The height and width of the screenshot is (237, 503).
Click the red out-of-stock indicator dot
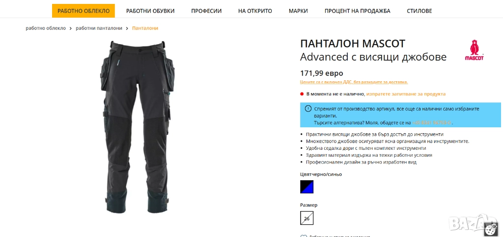(302, 94)
